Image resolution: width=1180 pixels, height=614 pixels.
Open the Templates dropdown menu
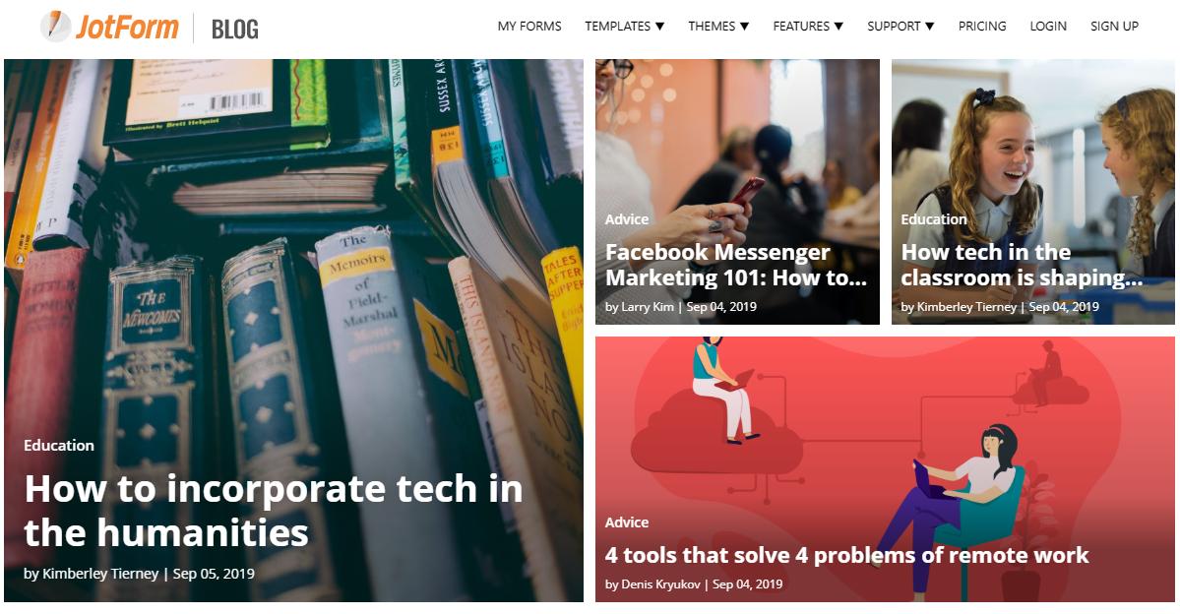coord(625,27)
